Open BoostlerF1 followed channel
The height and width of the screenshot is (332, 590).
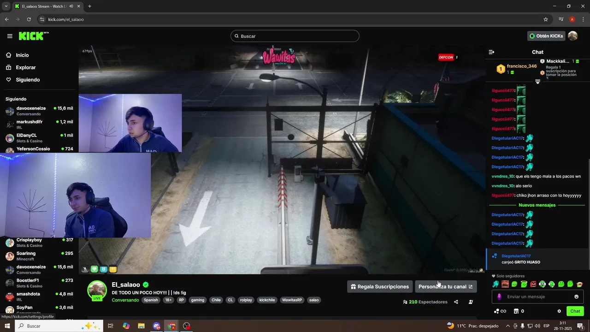tap(39, 283)
